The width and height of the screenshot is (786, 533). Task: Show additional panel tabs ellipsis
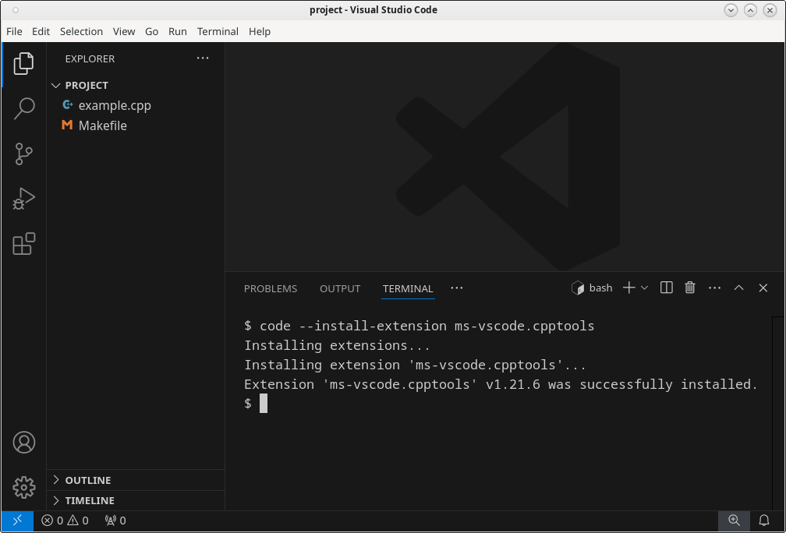457,288
